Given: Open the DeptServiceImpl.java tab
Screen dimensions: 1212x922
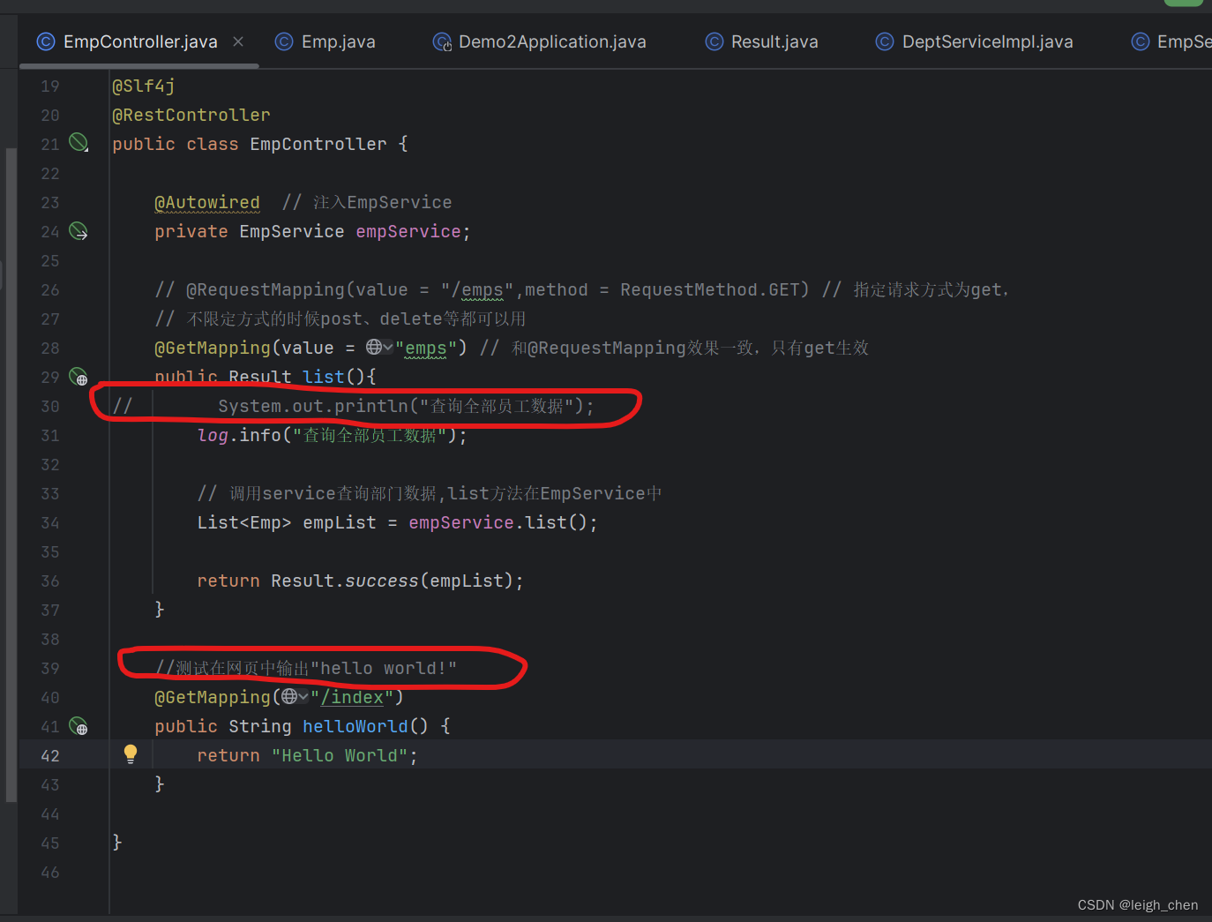Looking at the screenshot, I should (987, 41).
